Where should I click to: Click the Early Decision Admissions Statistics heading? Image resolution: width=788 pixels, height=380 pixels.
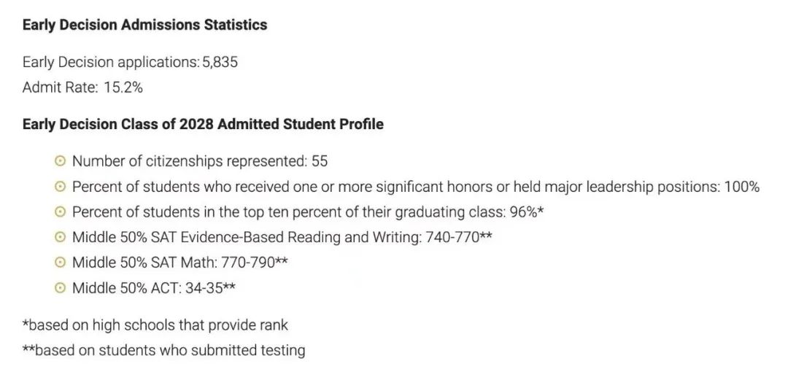144,25
